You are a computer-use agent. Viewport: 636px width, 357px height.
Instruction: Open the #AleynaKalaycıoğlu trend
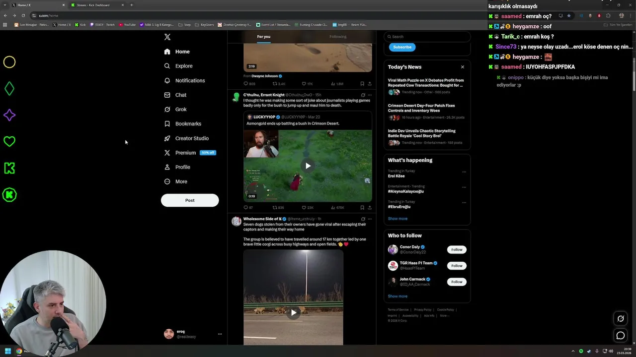pyautogui.click(x=406, y=191)
